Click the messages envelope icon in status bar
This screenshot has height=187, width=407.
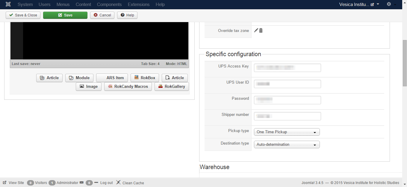pos(81,183)
